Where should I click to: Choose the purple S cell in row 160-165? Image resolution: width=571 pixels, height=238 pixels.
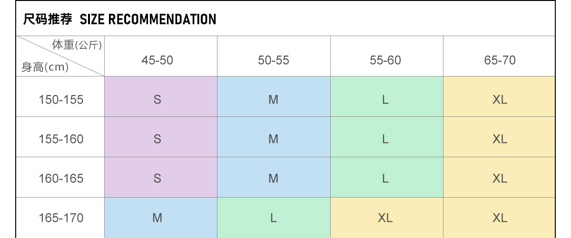(x=158, y=179)
